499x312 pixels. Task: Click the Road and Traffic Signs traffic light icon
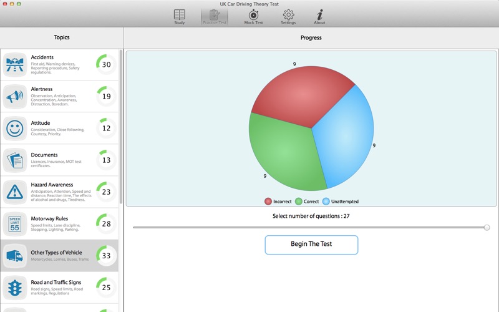(x=14, y=288)
